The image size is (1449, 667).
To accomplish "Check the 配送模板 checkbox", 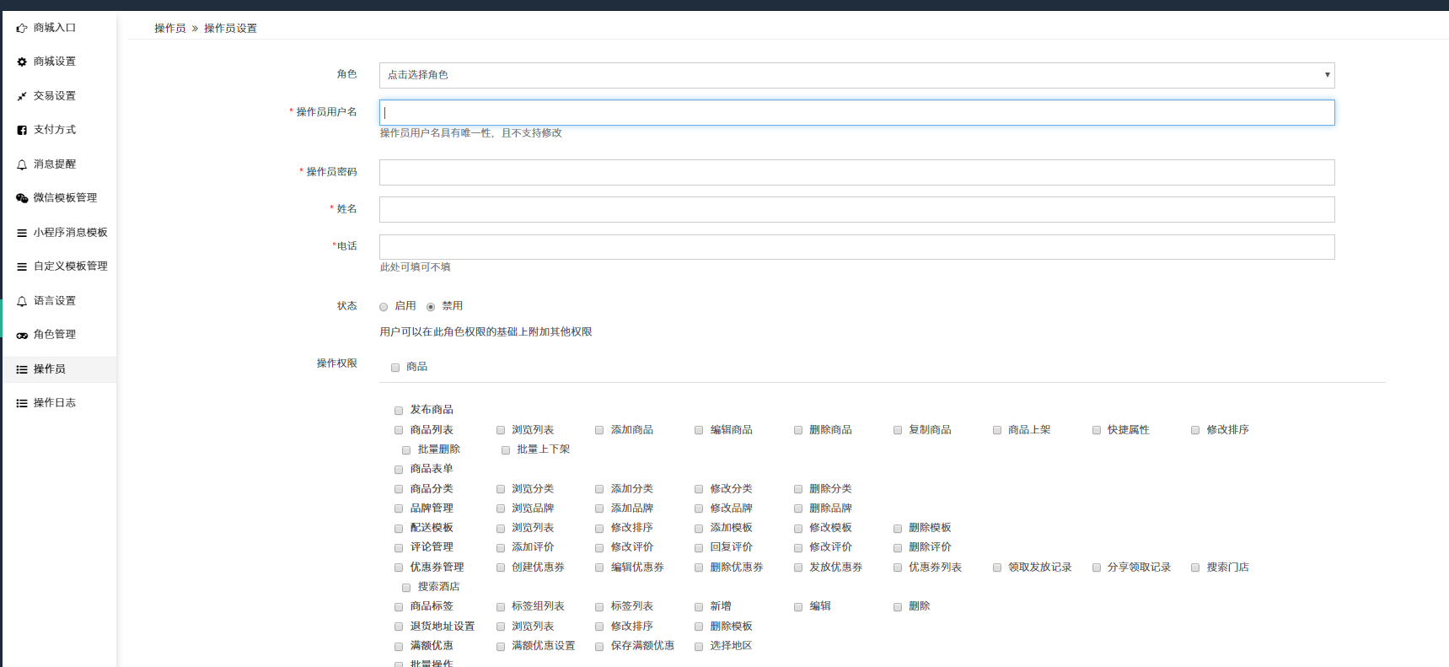I will [399, 529].
